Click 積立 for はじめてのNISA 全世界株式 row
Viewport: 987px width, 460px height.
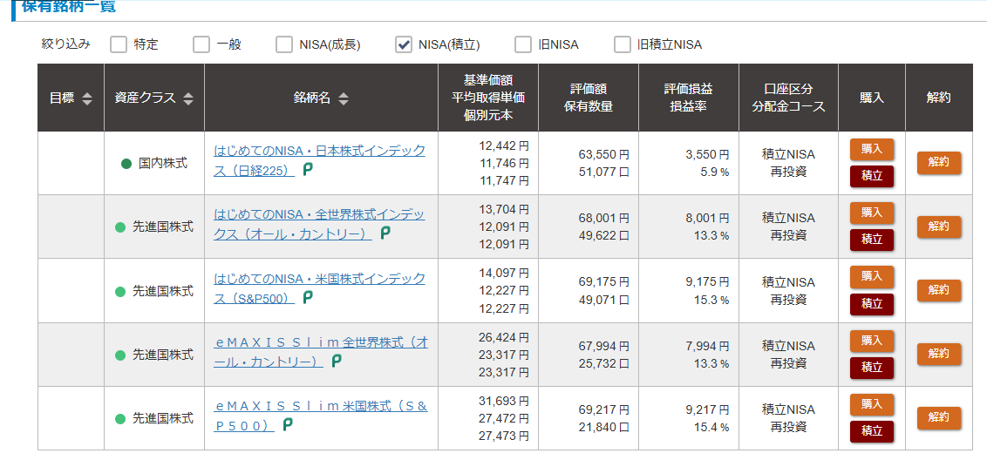pyautogui.click(x=872, y=240)
